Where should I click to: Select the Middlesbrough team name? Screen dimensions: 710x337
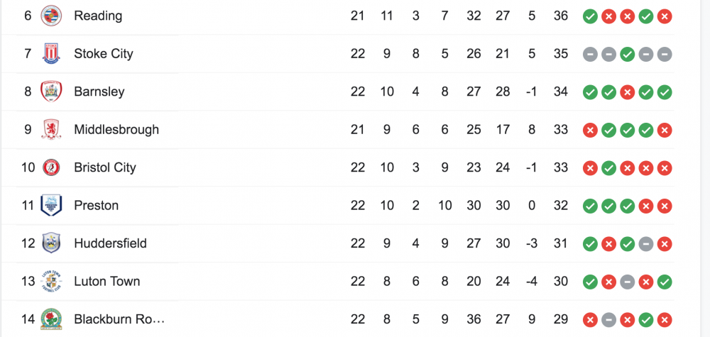tap(116, 130)
